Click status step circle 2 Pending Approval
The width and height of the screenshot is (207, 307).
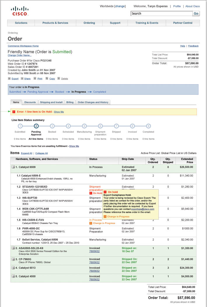point(36,126)
